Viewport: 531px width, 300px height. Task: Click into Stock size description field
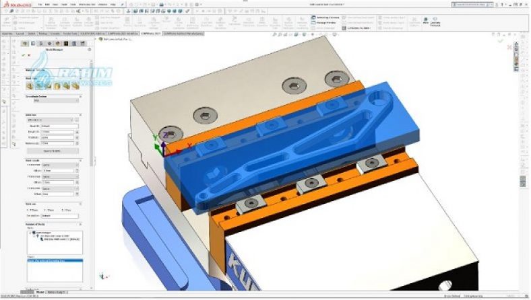59,215
